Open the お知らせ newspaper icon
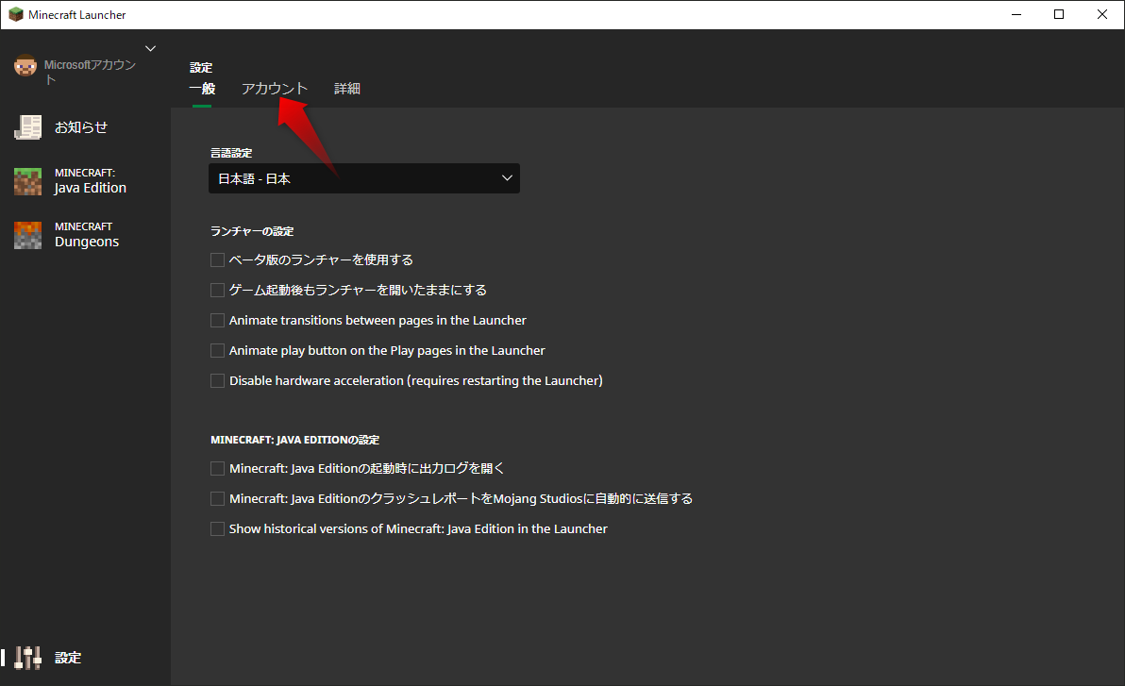This screenshot has width=1125, height=686. coord(27,127)
